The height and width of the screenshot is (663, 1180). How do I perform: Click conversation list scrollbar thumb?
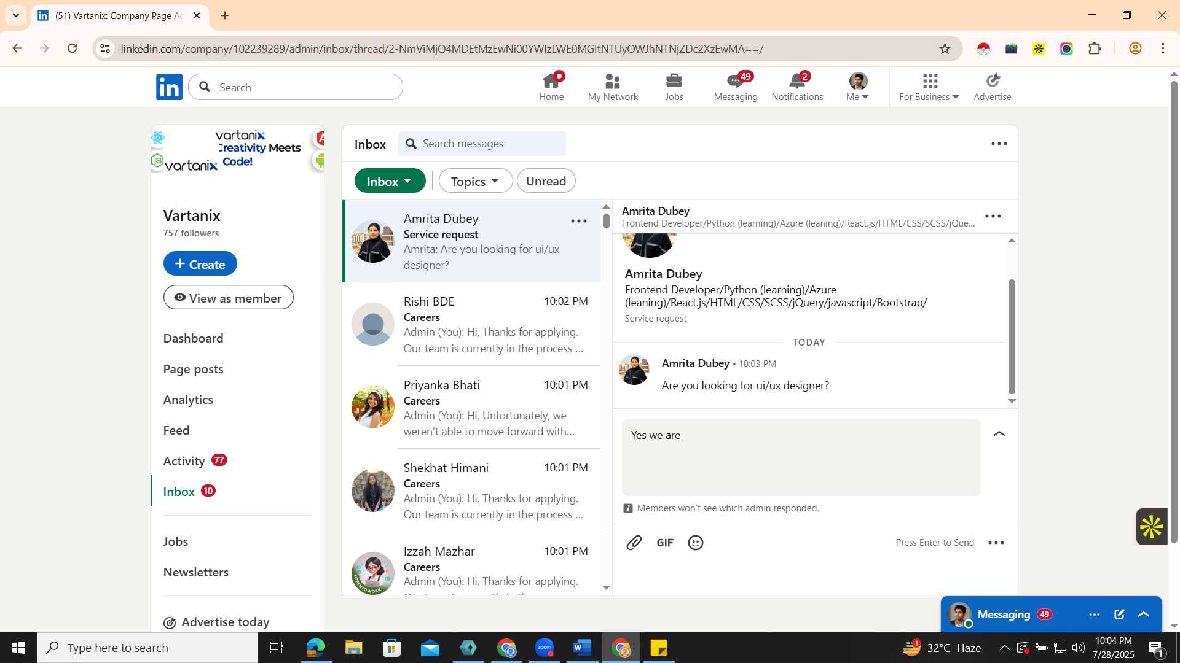(x=606, y=220)
